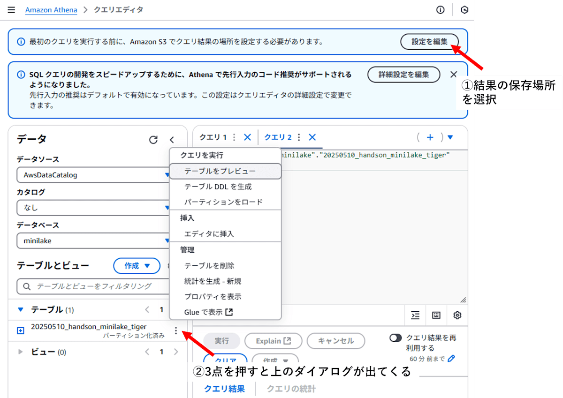The height and width of the screenshot is (398, 563).
Task: Go to previous page of tables
Action: tap(147, 309)
